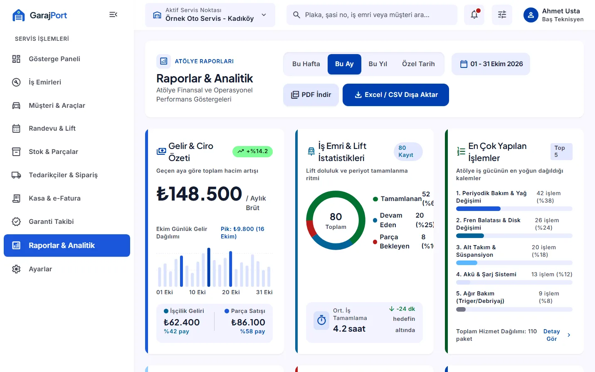Viewport: 595px width, 372px height.
Task: Click the Periyodik Bakım progress bar
Action: [514, 209]
